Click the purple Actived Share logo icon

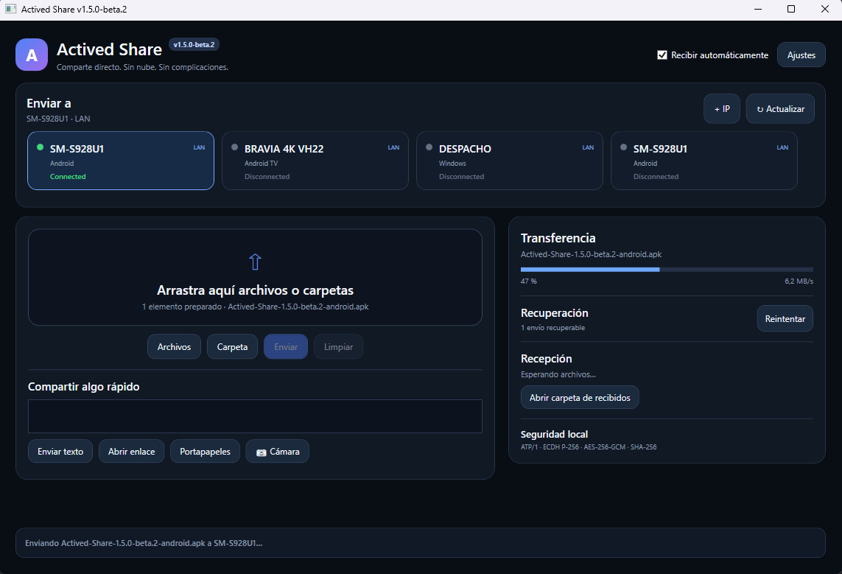32,55
